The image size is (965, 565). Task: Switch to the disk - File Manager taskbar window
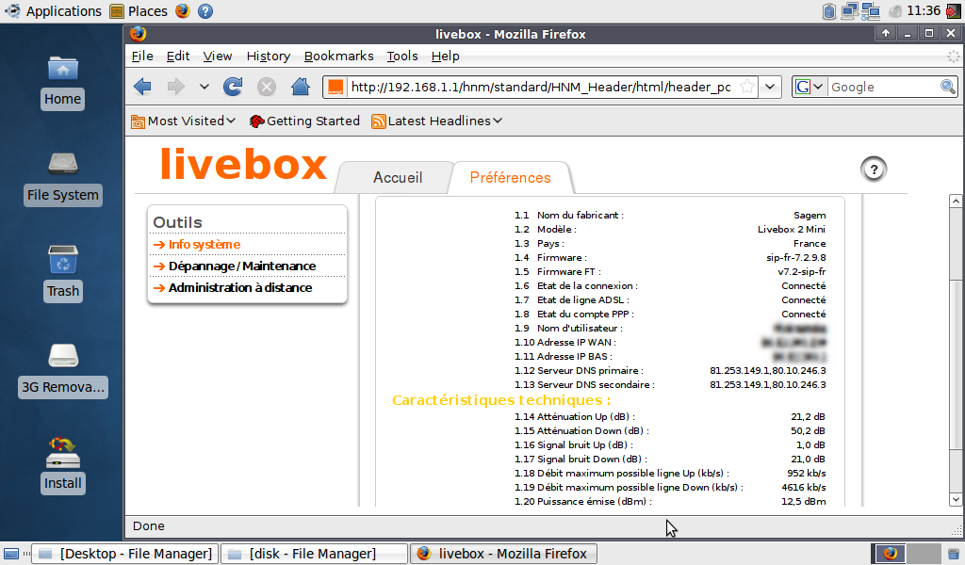pos(314,554)
